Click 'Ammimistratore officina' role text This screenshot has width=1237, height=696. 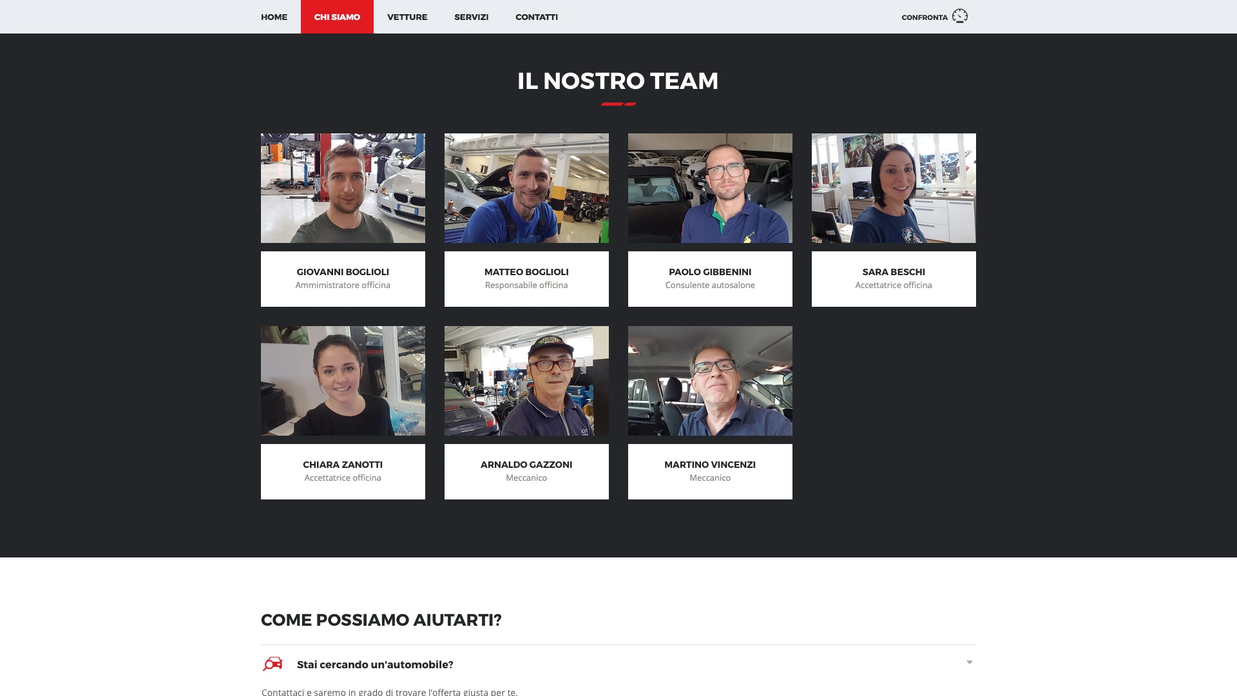[x=343, y=285]
